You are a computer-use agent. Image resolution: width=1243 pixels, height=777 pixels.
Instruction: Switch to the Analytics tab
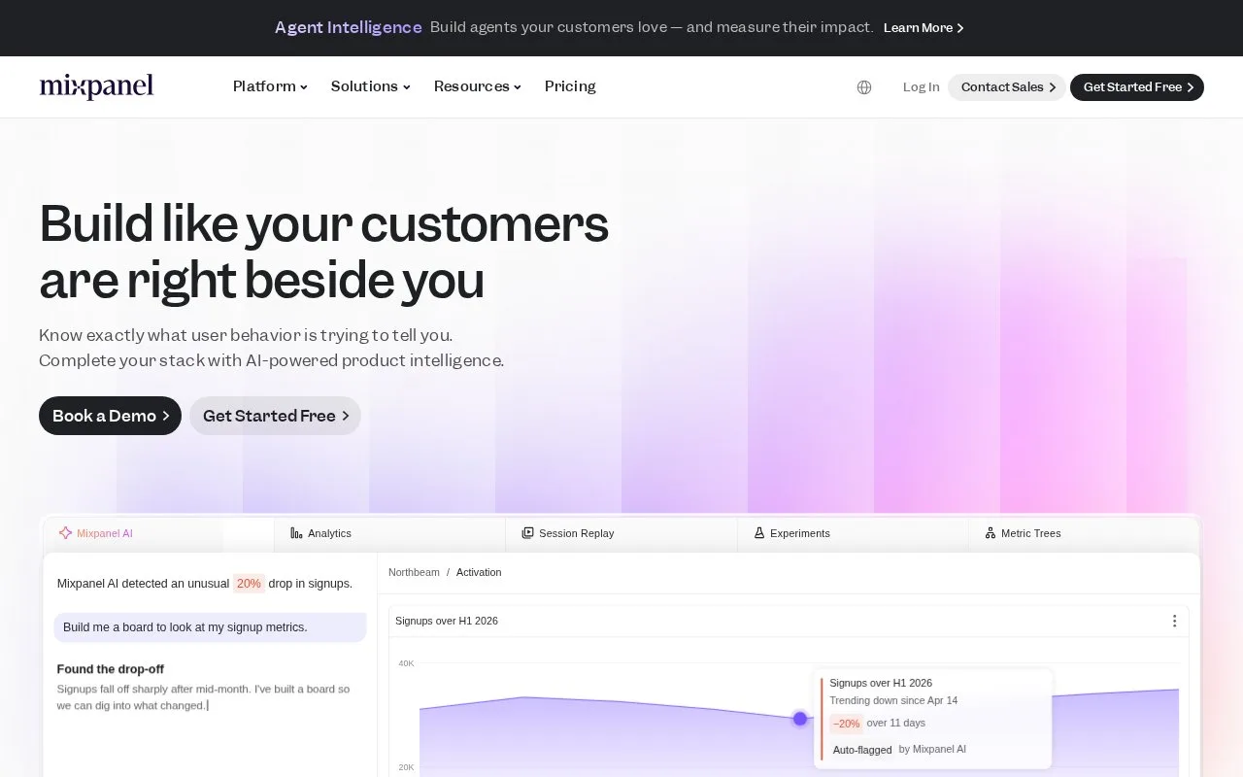[389, 533]
